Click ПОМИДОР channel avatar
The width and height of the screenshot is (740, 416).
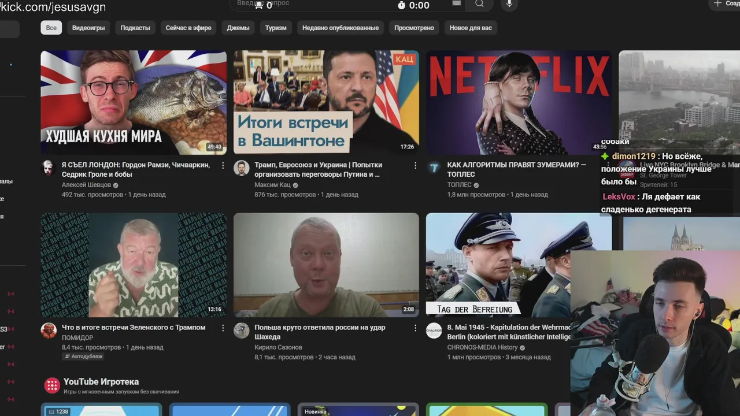(x=49, y=330)
